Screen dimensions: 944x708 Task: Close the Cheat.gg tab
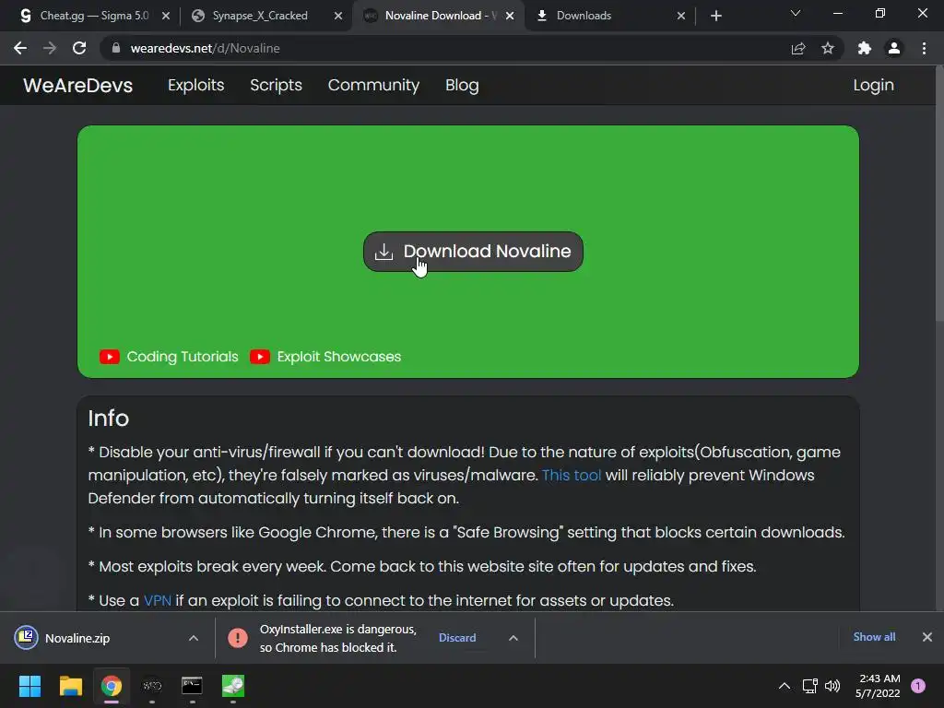click(x=166, y=16)
